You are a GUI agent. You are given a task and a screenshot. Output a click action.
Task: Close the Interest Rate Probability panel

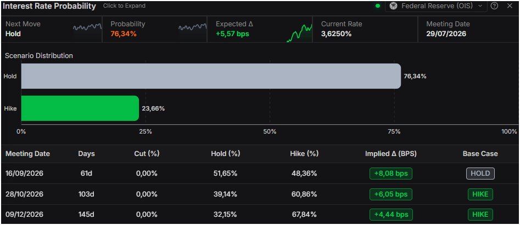coord(510,6)
